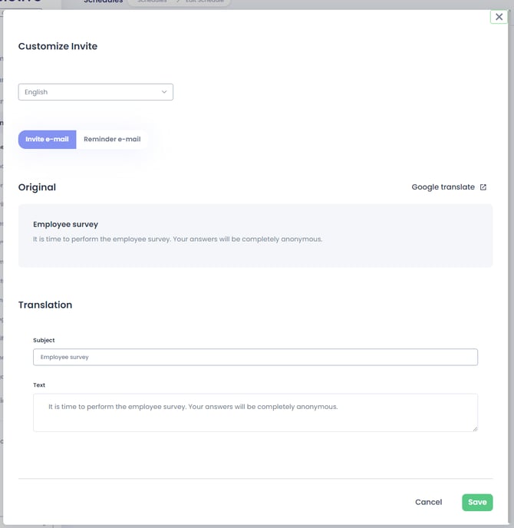
Task: Click inside the Text message textarea
Action: tap(255, 413)
